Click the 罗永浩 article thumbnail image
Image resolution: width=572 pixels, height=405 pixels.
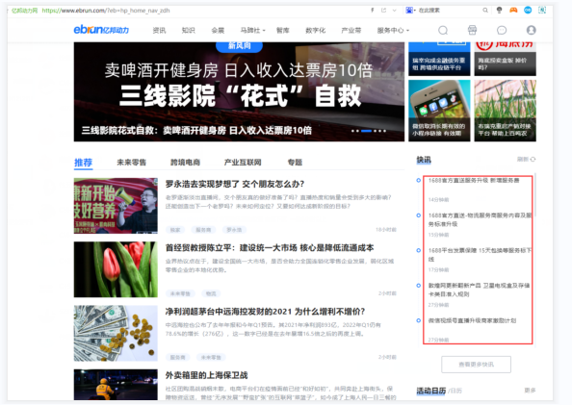pyautogui.click(x=116, y=206)
